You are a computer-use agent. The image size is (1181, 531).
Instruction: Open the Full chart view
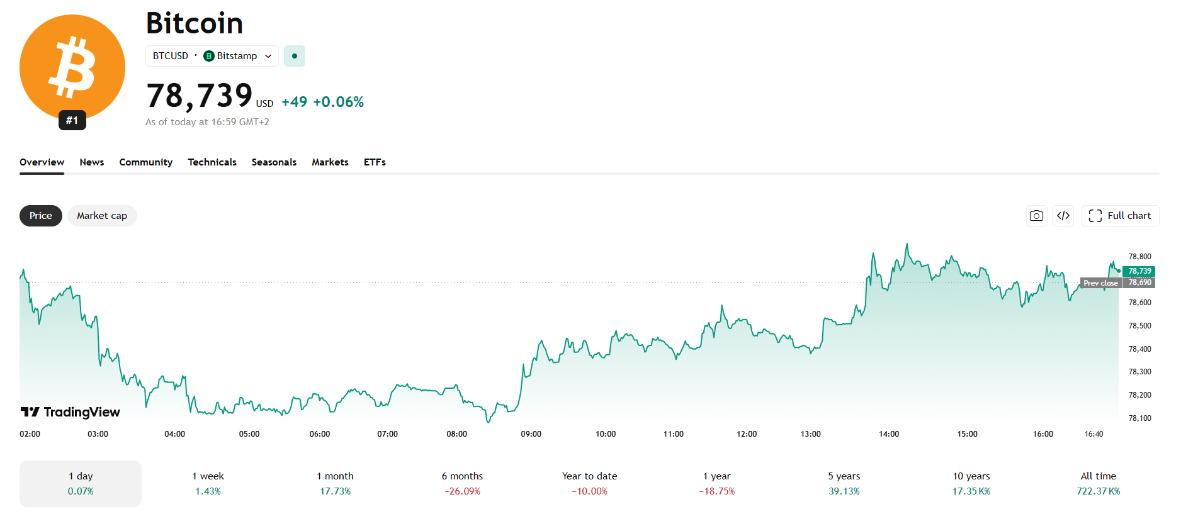click(1120, 216)
